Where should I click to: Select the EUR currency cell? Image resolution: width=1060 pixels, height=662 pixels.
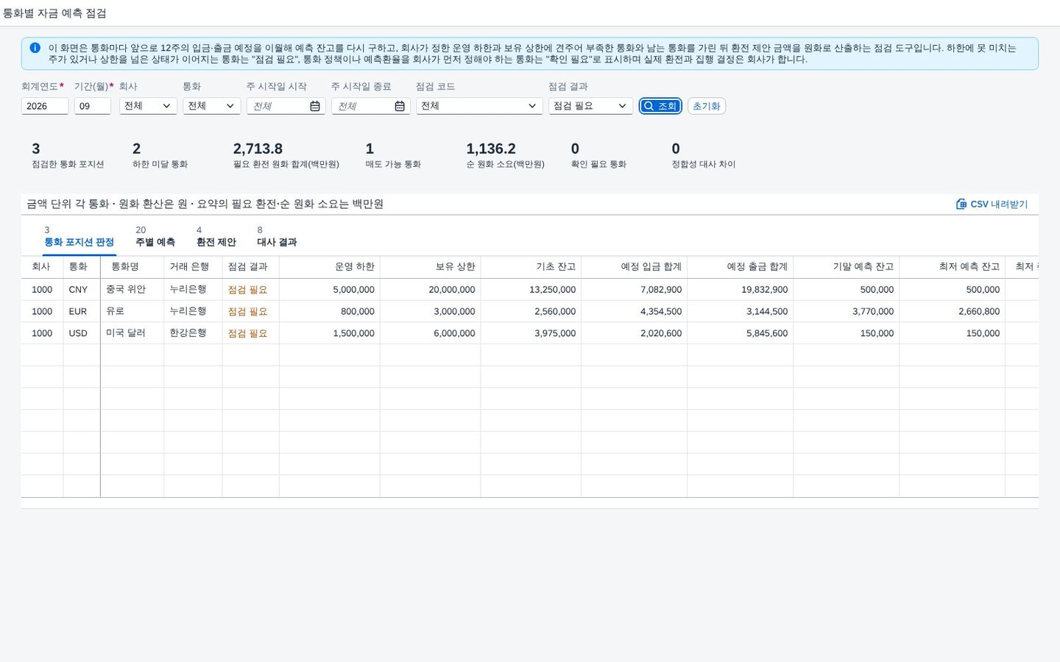pos(82,311)
